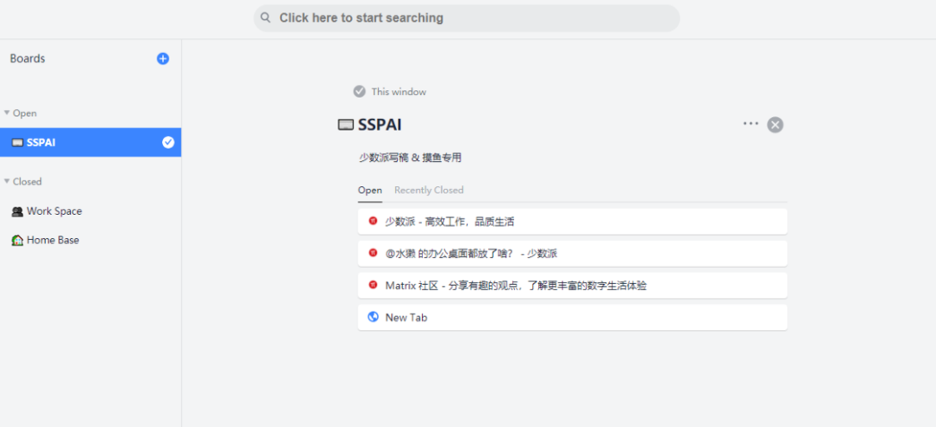Viewport: 936px width, 427px height.
Task: Switch to the Recently Closed tab
Action: pyautogui.click(x=429, y=191)
